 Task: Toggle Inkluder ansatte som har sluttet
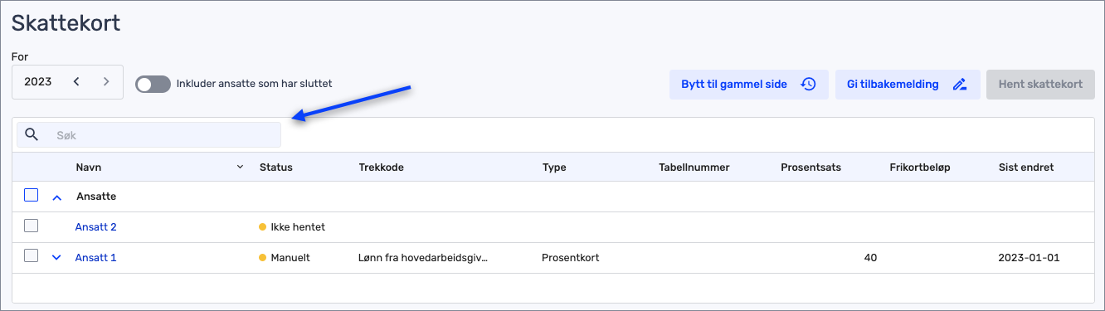153,84
